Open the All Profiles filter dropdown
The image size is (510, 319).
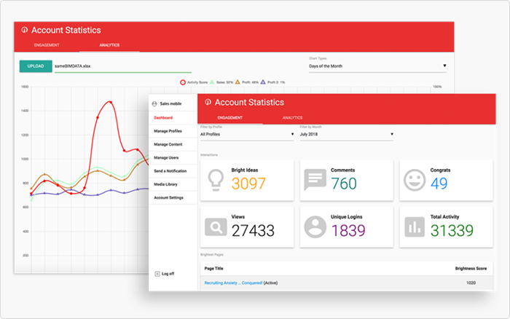pos(247,134)
